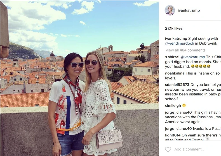Click the sad face emoji by cimileigh
The image size is (221, 156).
point(184,105)
